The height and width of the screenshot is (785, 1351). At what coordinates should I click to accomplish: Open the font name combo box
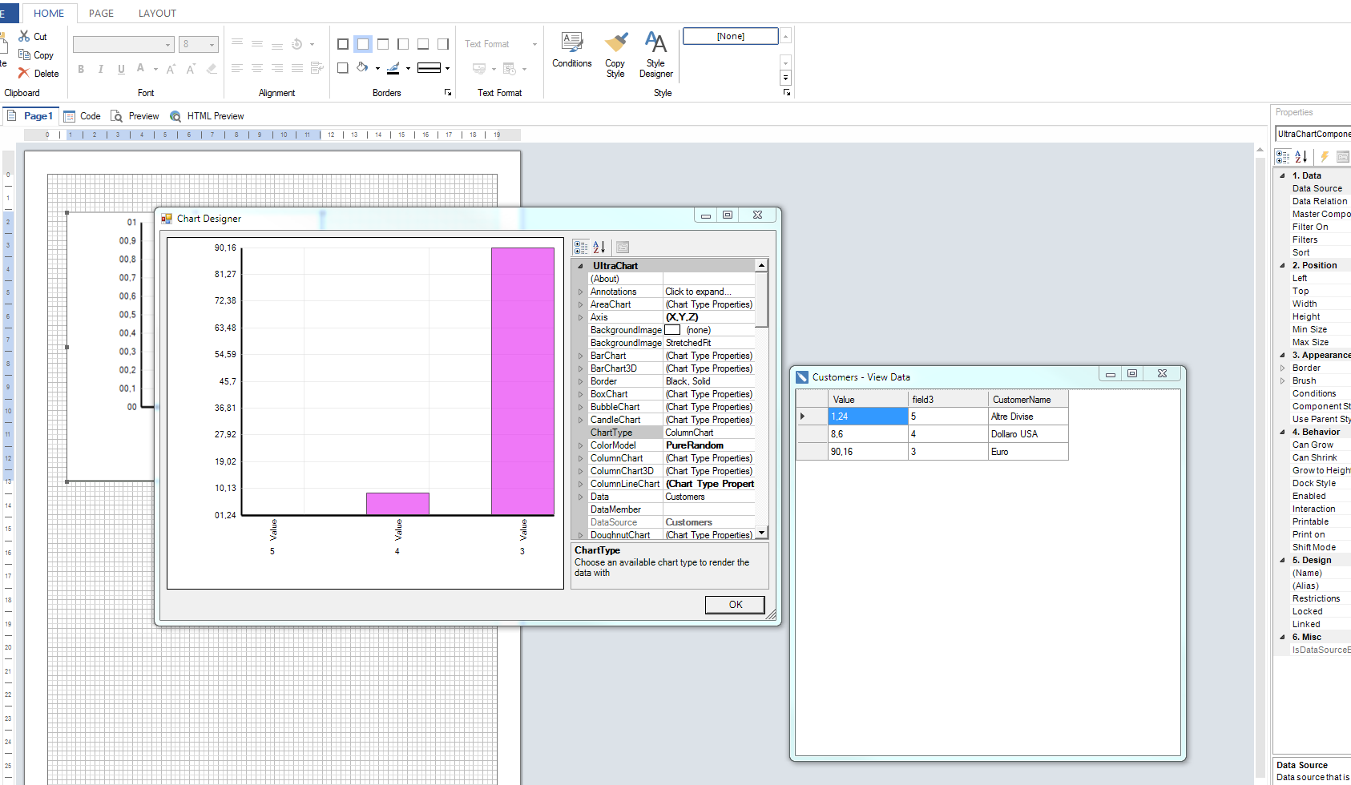tap(123, 44)
